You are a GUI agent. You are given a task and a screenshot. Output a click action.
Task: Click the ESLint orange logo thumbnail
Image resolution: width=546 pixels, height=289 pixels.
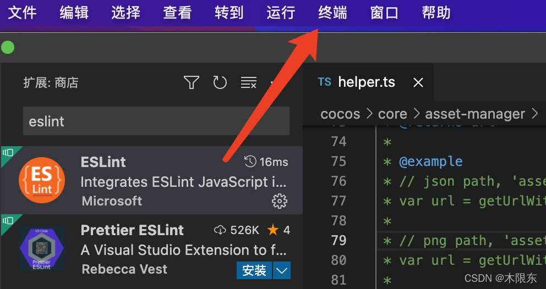coord(42,180)
